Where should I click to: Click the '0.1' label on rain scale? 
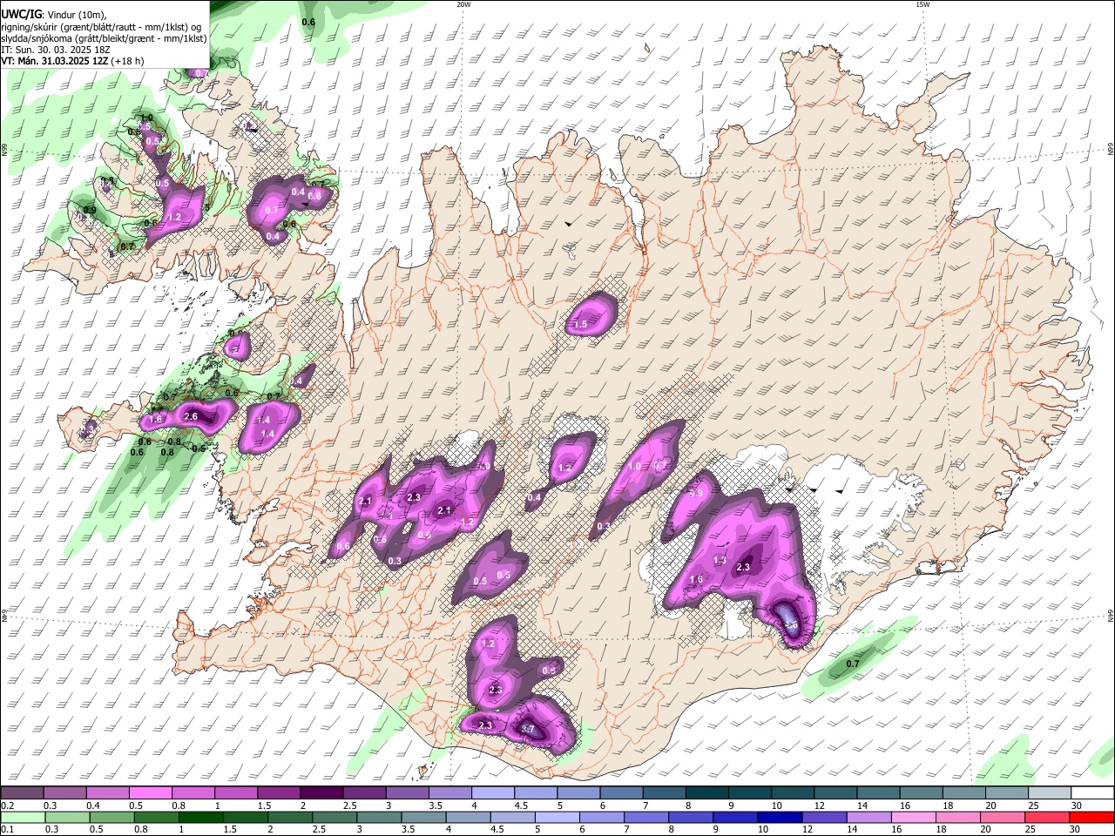click(8, 830)
